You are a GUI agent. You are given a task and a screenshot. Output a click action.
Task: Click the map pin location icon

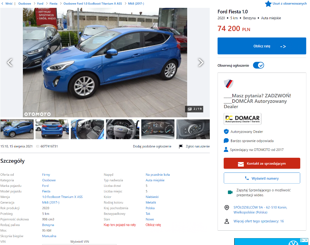pyautogui.click(x=227, y=207)
